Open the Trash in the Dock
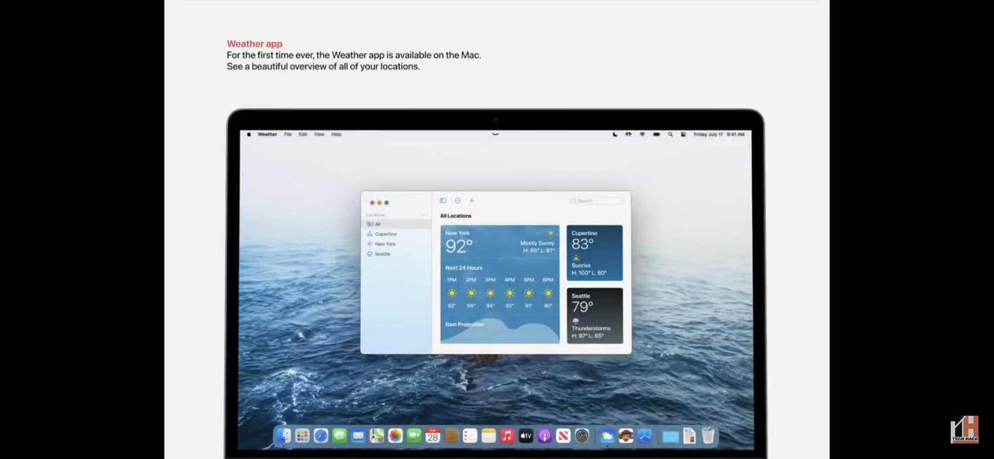The image size is (994, 459). [x=708, y=436]
